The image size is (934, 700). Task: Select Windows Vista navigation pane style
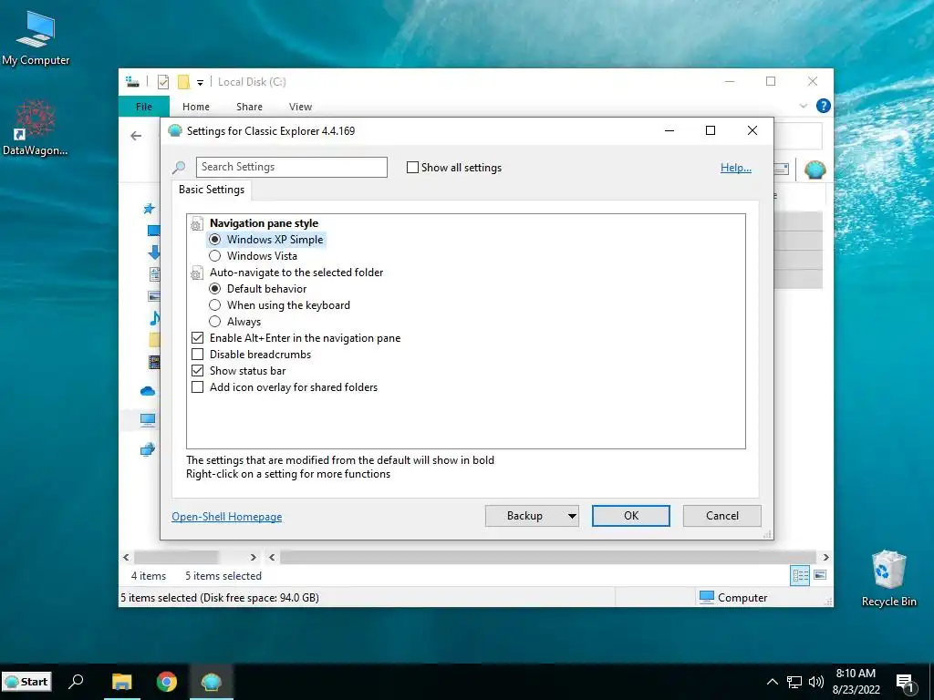(x=215, y=256)
